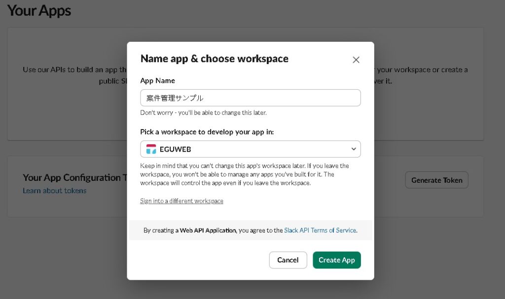
Task: Click the App Name field label
Action: 157,80
